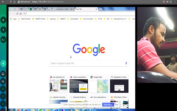
Task: Switch to the mail envelope pinned tab
Action: (x=12, y=9)
